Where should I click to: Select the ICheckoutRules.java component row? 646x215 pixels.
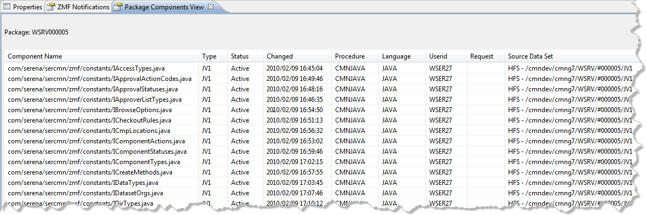click(x=319, y=120)
